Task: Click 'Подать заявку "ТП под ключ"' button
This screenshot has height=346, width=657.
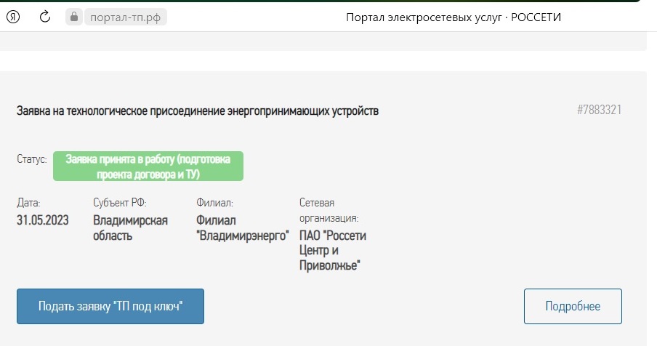Action: (x=110, y=306)
